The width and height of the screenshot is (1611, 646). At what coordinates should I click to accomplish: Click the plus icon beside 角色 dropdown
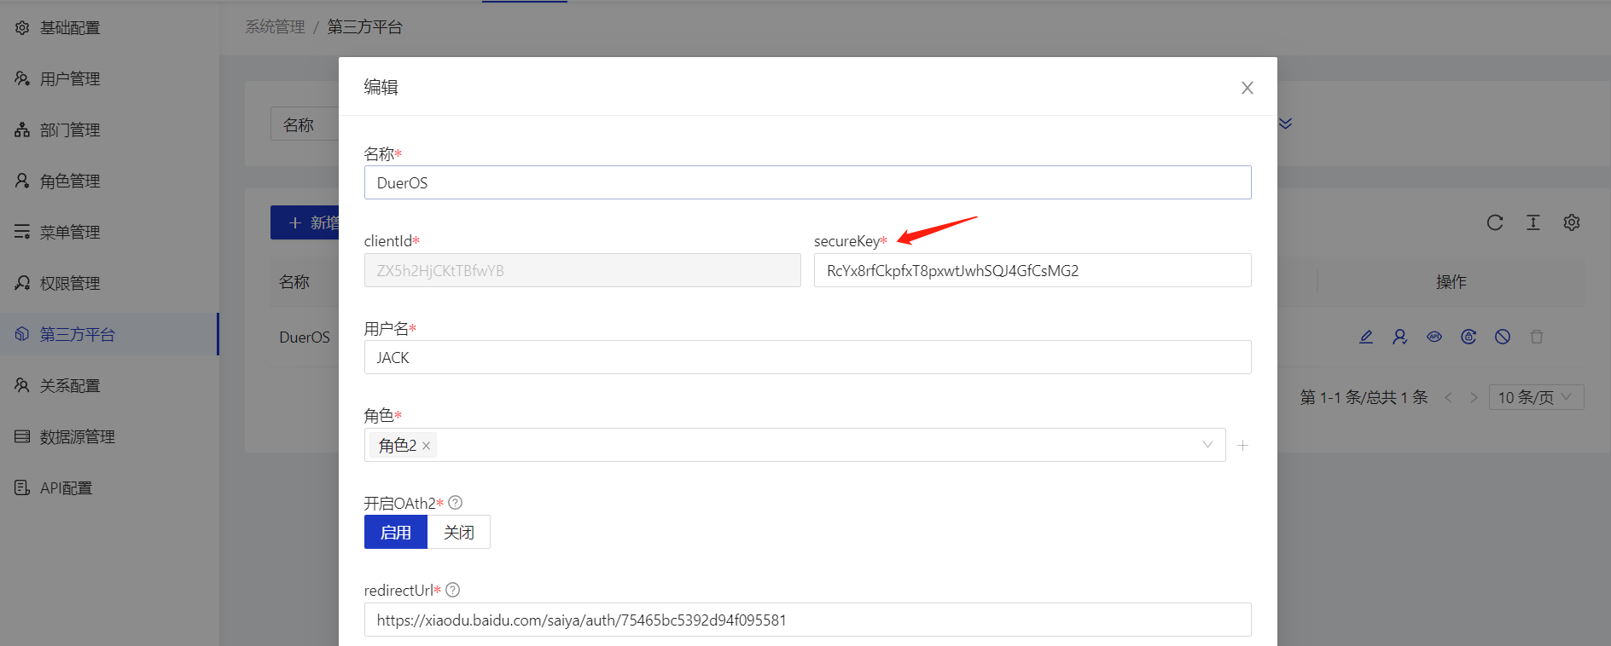(x=1243, y=445)
